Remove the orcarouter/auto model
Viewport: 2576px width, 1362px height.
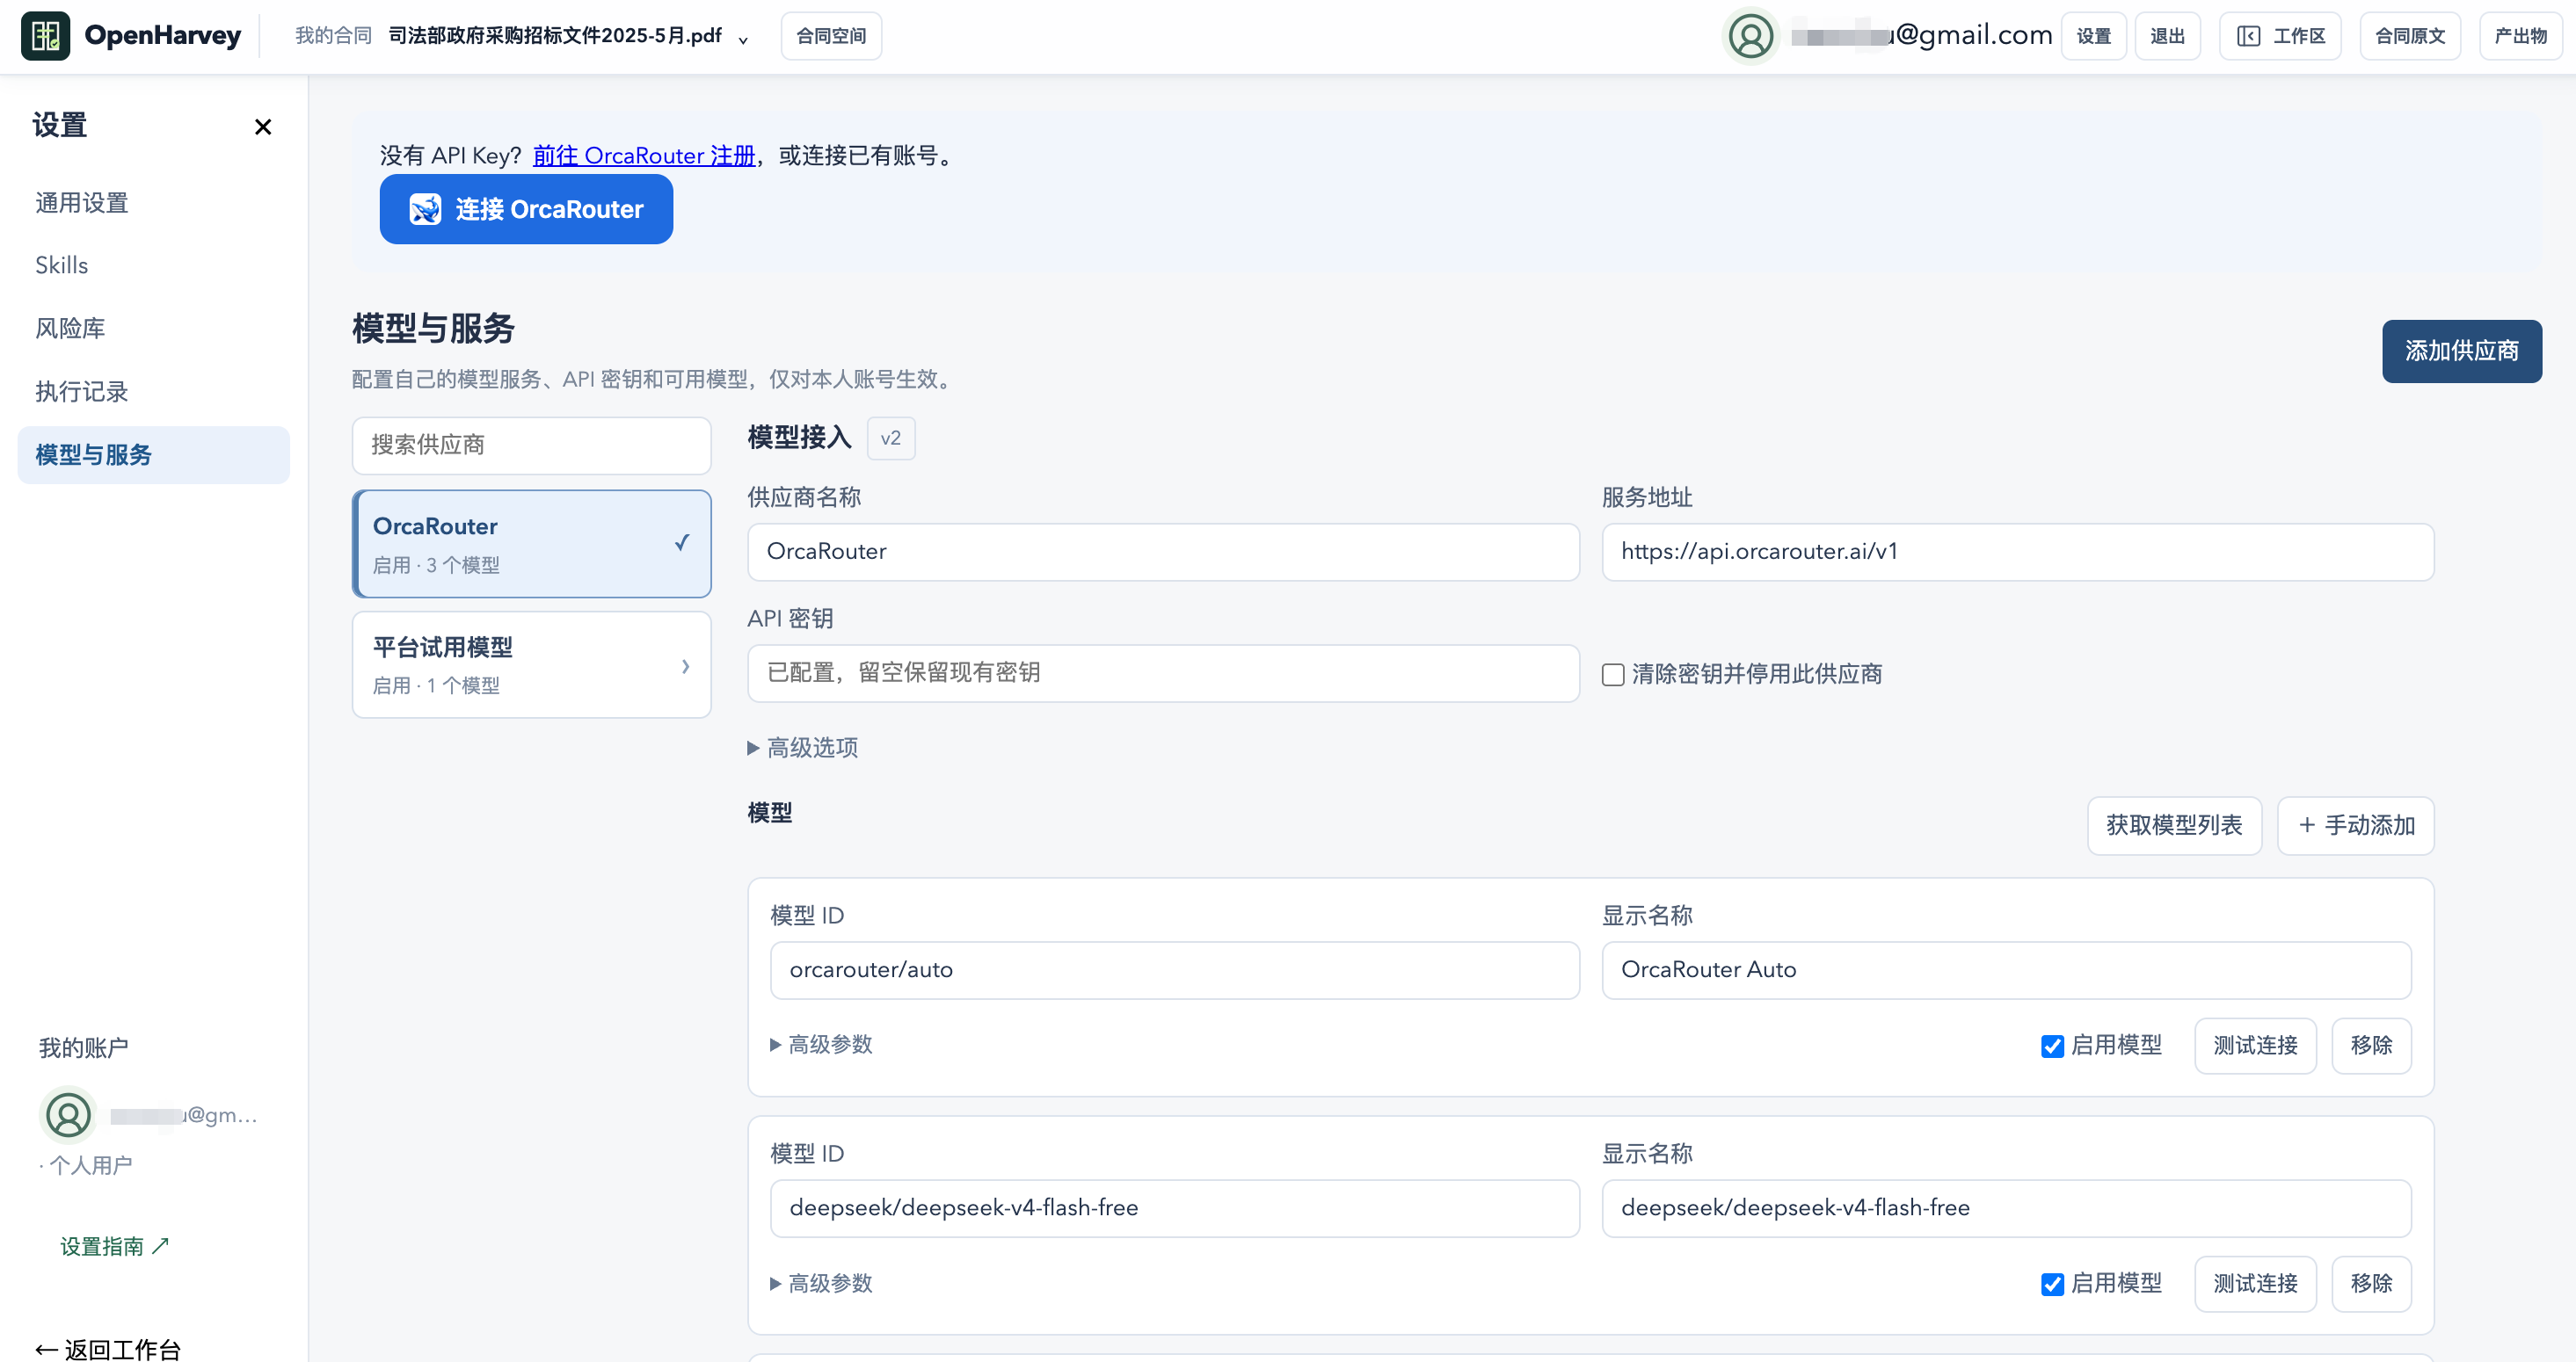(x=2371, y=1047)
